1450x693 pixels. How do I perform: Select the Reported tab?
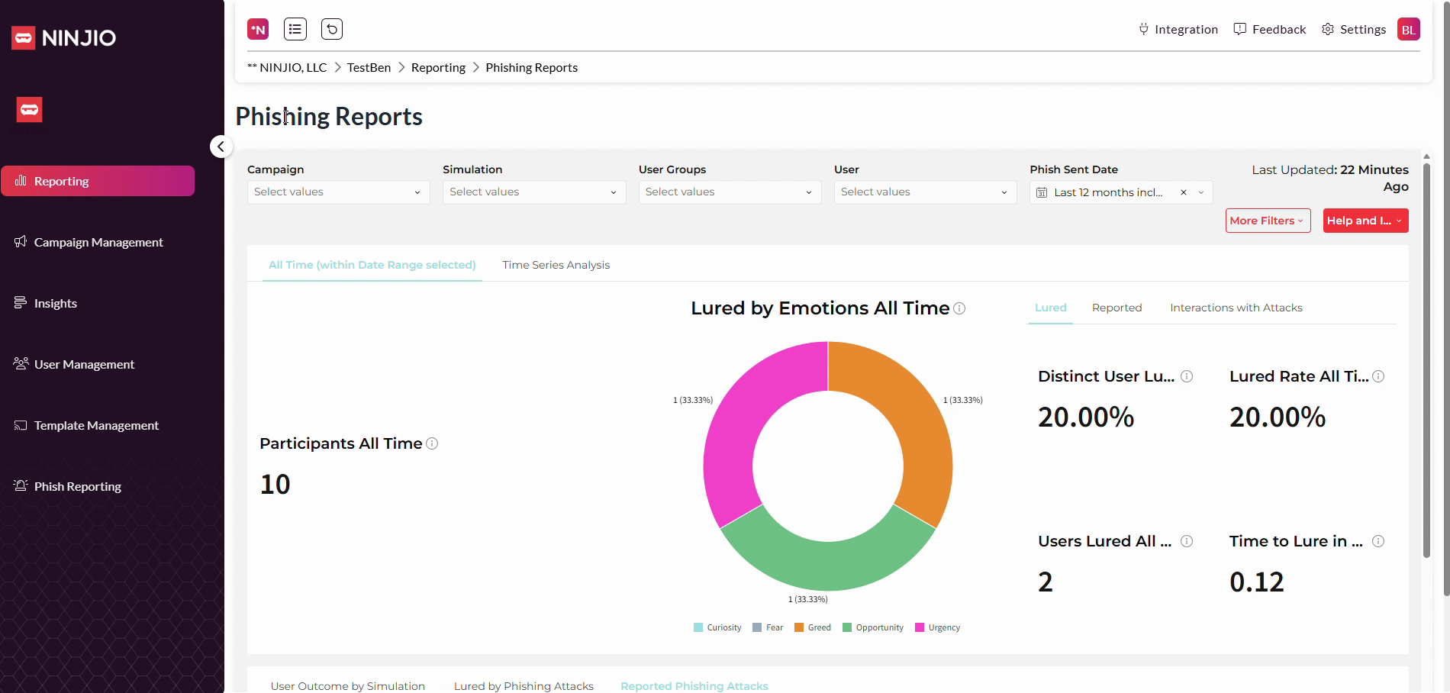(x=1116, y=308)
